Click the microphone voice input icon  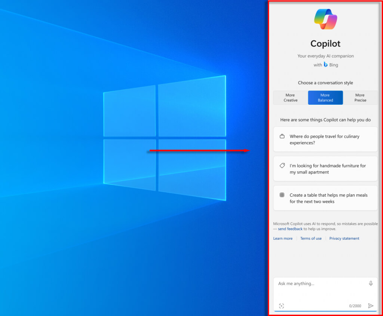tap(371, 283)
